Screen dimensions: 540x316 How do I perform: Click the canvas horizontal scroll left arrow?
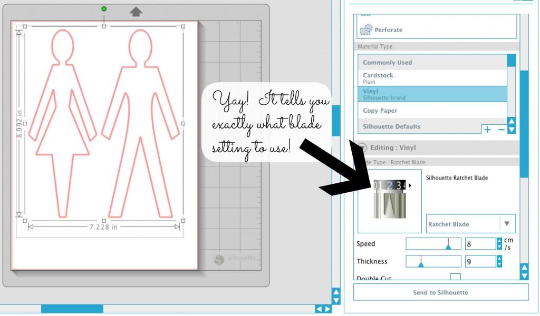[x=319, y=309]
